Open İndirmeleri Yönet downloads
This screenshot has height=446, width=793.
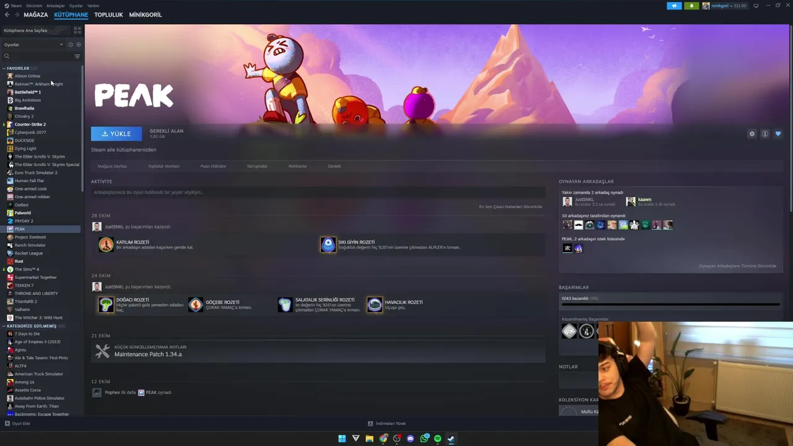tap(387, 424)
